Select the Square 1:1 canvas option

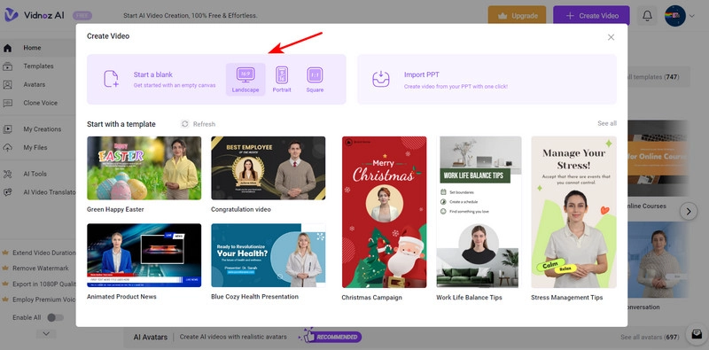click(315, 80)
